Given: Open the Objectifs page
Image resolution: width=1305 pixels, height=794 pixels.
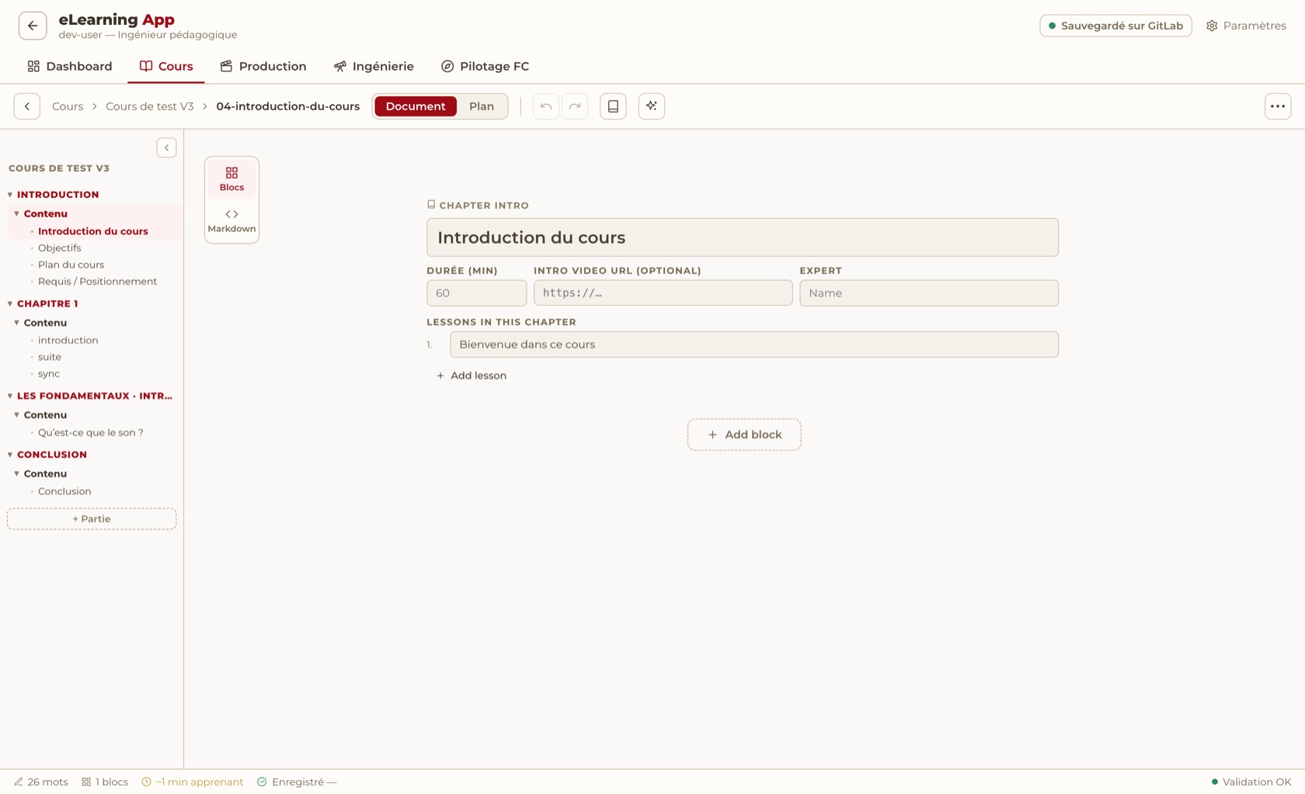Looking at the screenshot, I should pyautogui.click(x=60, y=248).
